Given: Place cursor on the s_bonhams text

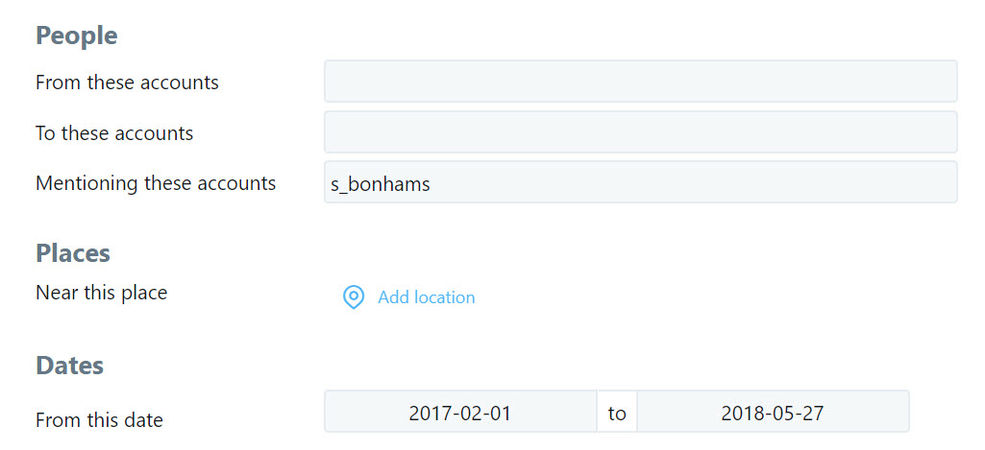Looking at the screenshot, I should pos(380,184).
